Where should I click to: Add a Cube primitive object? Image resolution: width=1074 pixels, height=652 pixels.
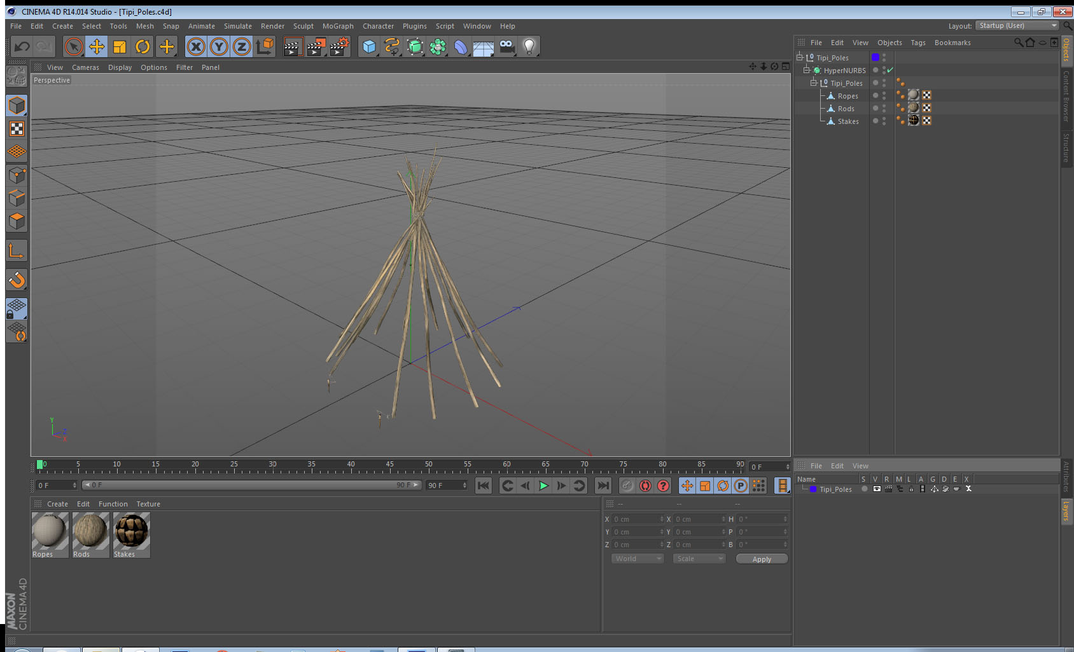pos(369,46)
